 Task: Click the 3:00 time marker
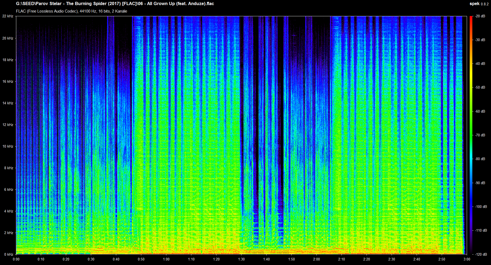click(x=467, y=259)
